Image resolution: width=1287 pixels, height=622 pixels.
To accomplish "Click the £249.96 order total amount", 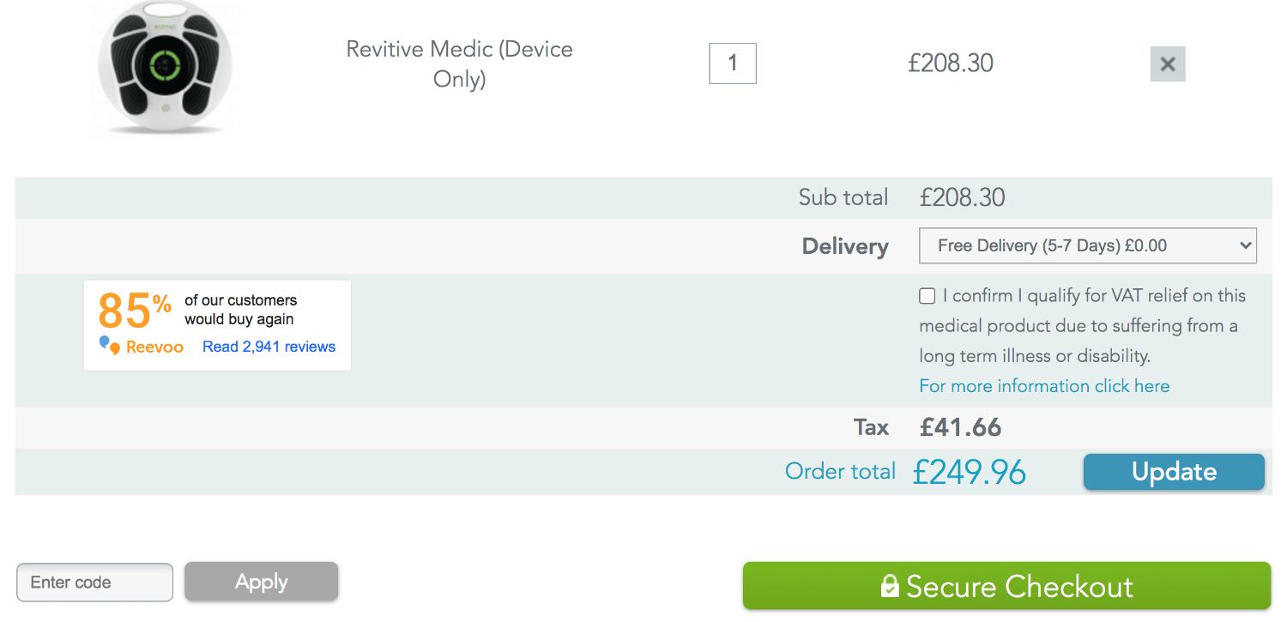I will [x=969, y=472].
